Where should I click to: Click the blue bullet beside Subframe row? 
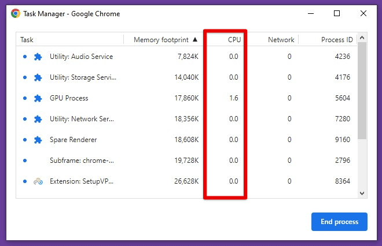[25, 161]
